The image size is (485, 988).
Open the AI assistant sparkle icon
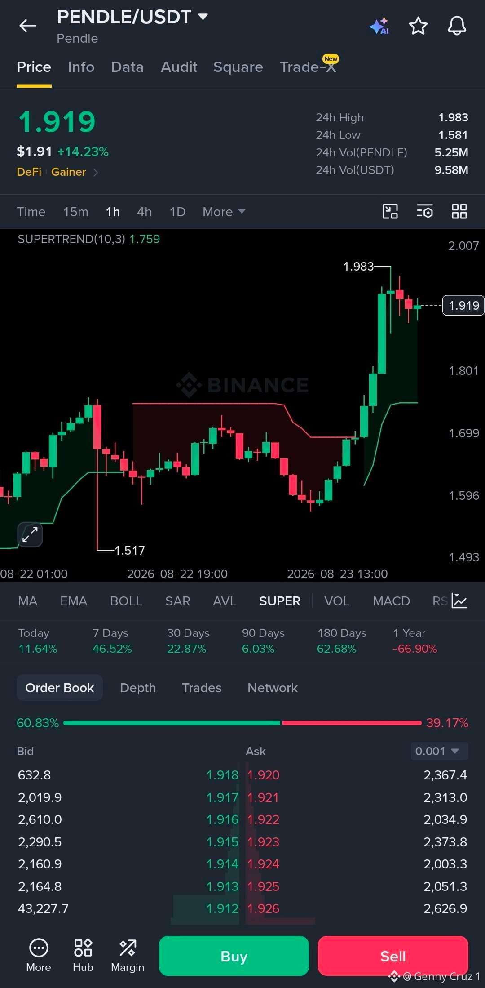379,26
